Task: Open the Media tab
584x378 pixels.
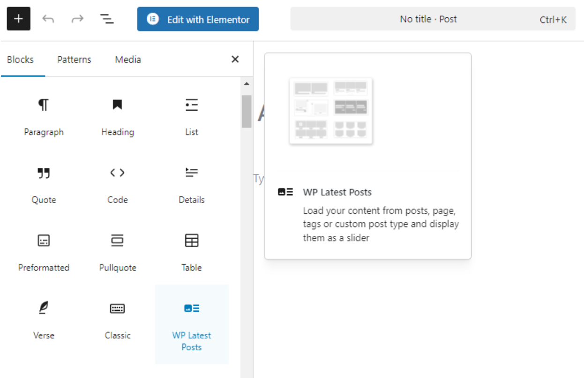Action: pos(128,60)
